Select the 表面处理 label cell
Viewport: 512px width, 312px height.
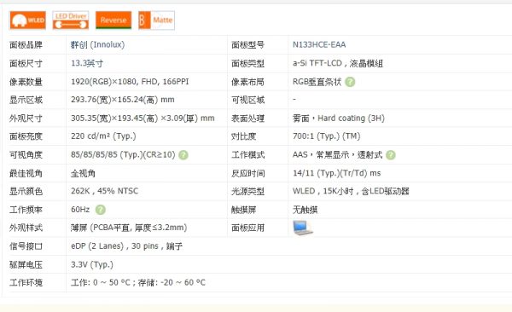247,118
